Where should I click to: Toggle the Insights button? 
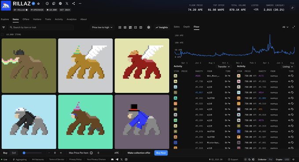[161, 28]
